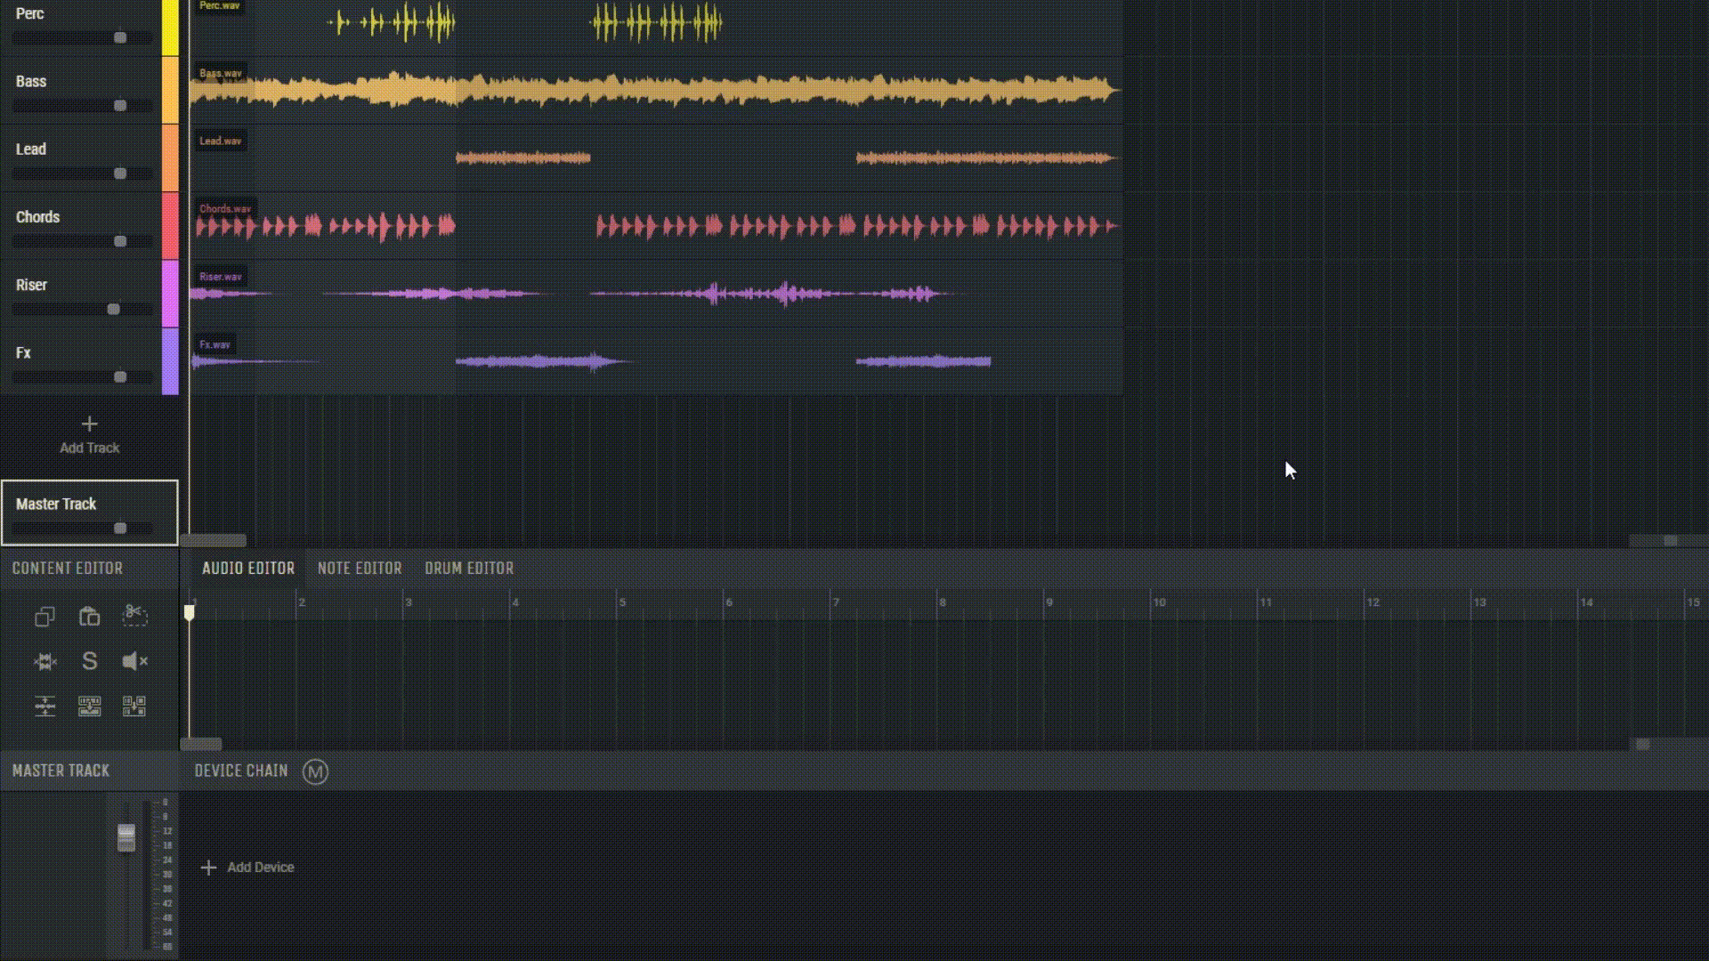
Task: Click bar 8 on the Audio Editor ruler
Action: pyautogui.click(x=943, y=602)
